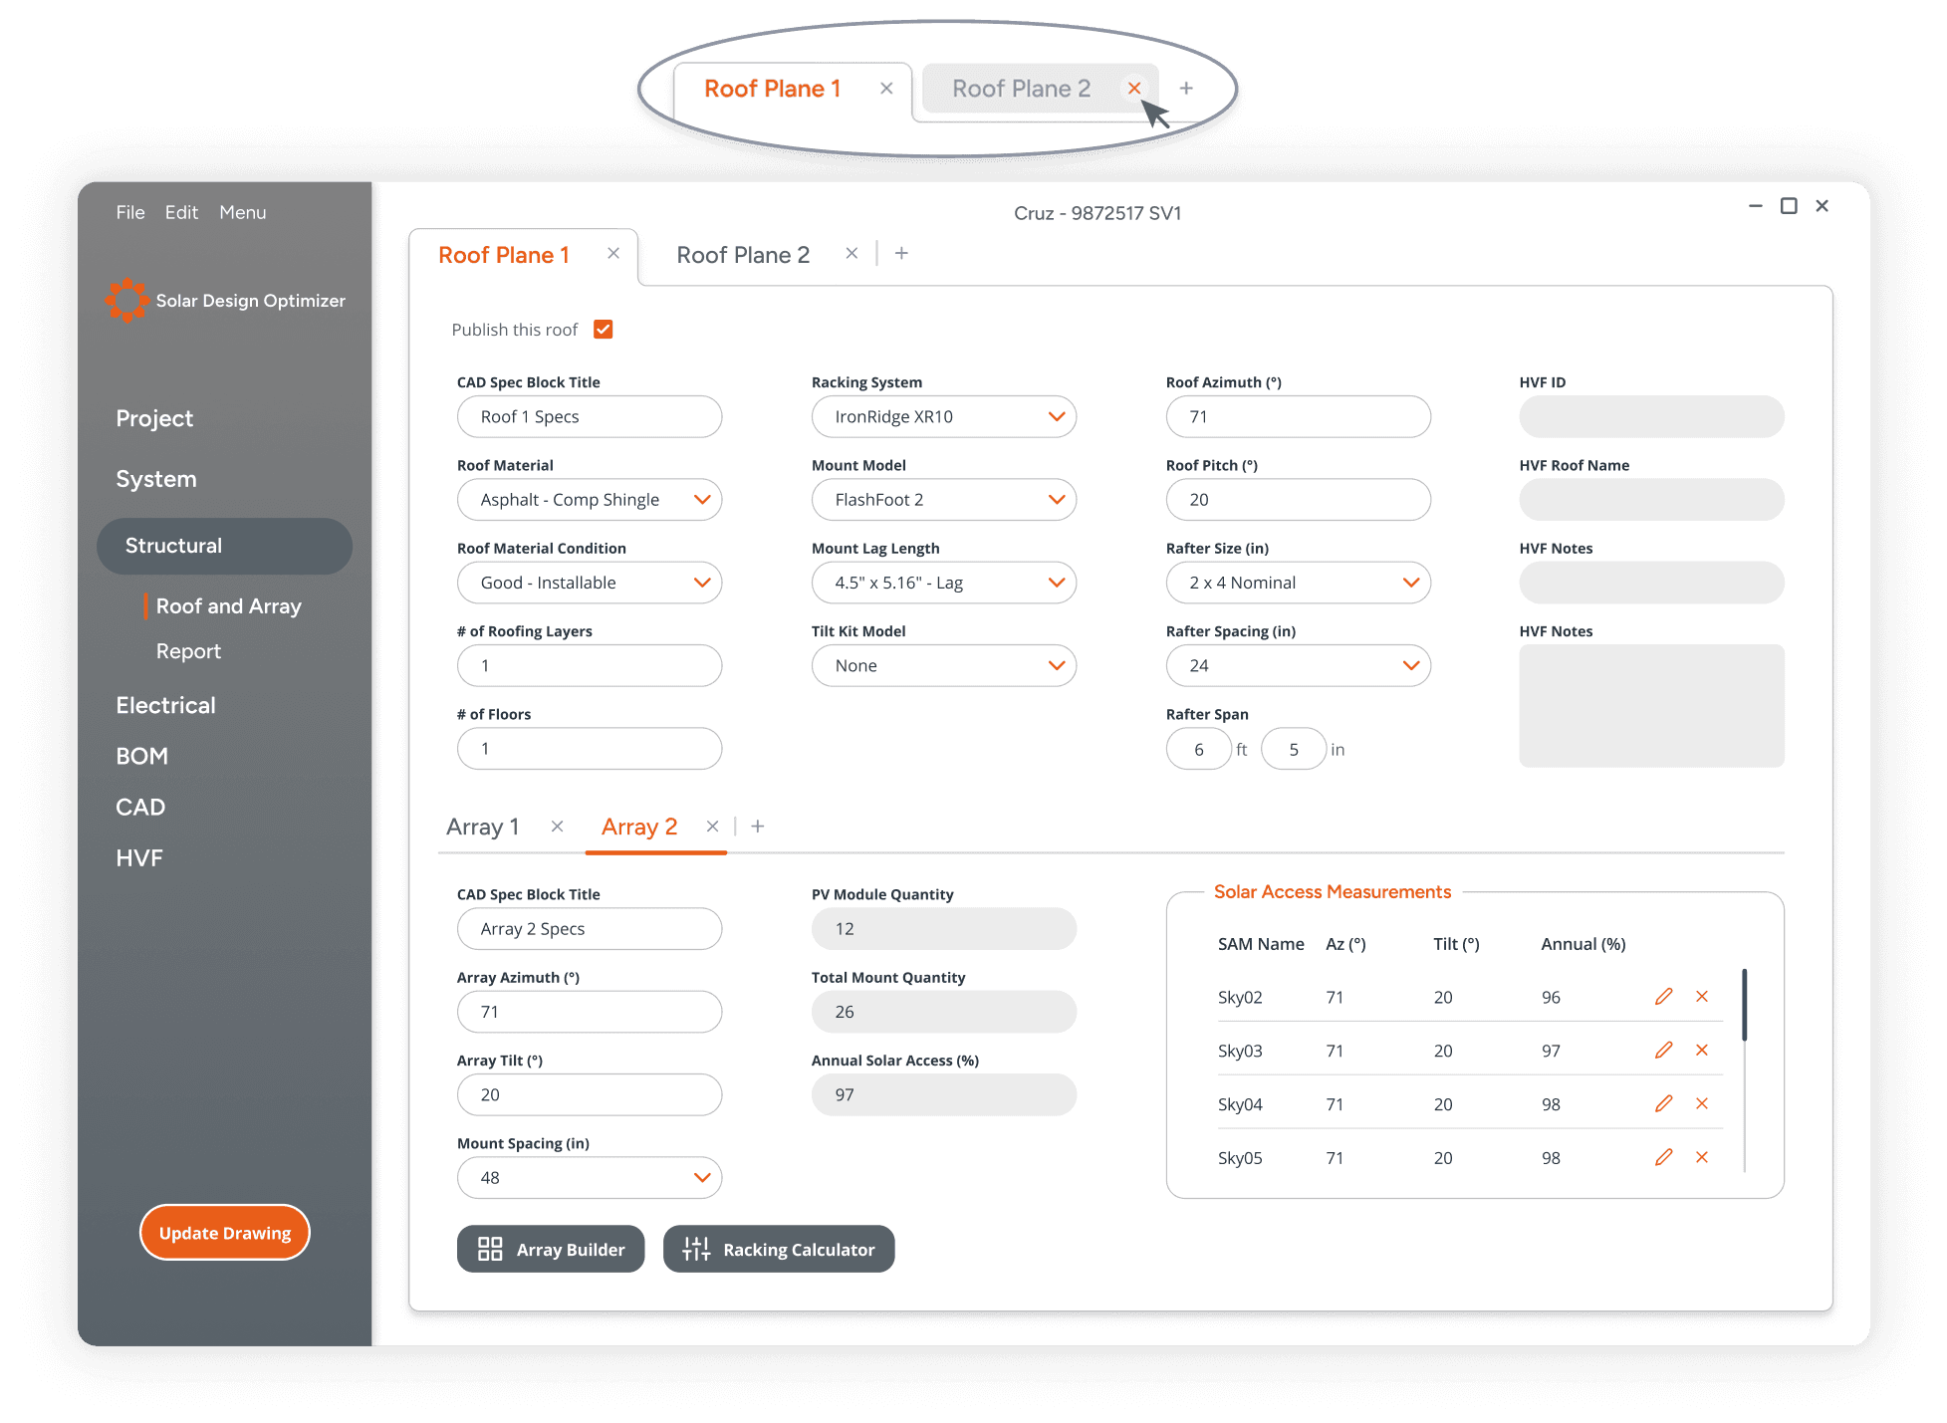Add a new roof plane tab

pos(901,254)
